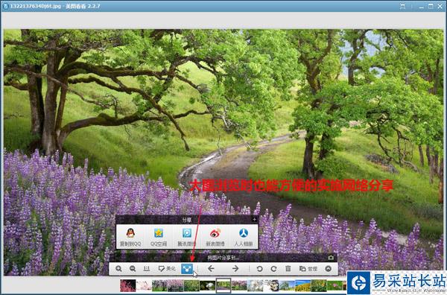Zoom out with the magnifier minus icon
Viewport: 447px width, 295px height.
click(133, 268)
